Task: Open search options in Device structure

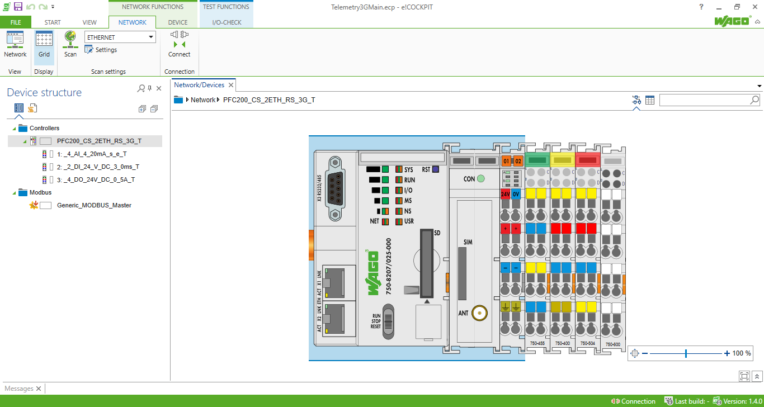Action: coord(142,88)
